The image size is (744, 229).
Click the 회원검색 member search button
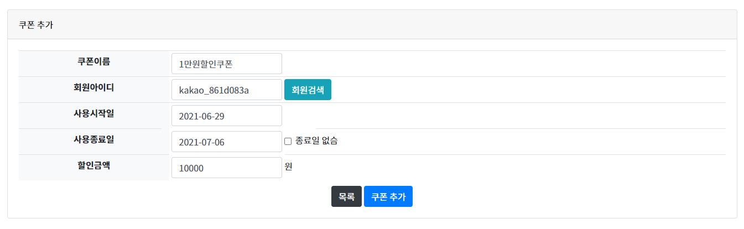(308, 90)
